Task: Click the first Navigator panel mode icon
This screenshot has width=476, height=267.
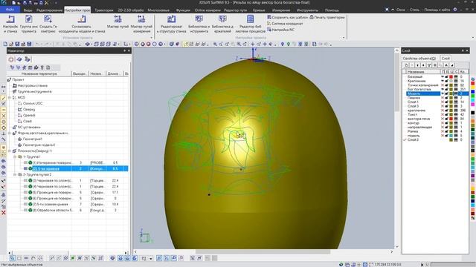Action: coord(11,59)
